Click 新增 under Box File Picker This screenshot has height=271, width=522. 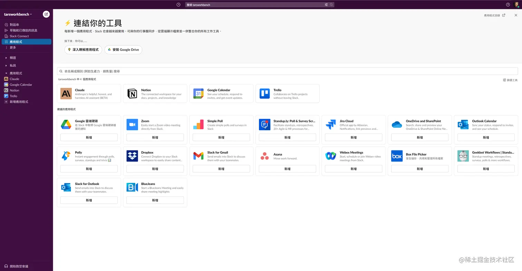coord(420,169)
